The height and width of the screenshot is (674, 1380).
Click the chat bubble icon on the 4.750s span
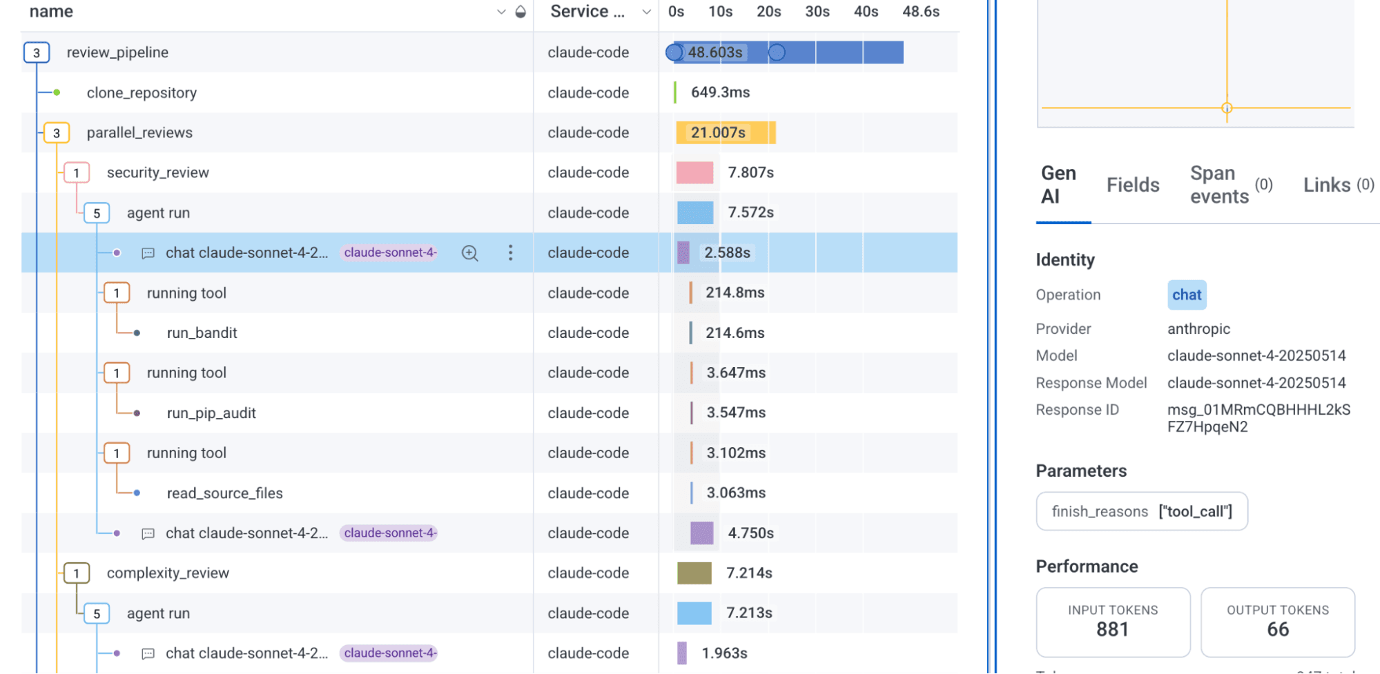tap(148, 533)
